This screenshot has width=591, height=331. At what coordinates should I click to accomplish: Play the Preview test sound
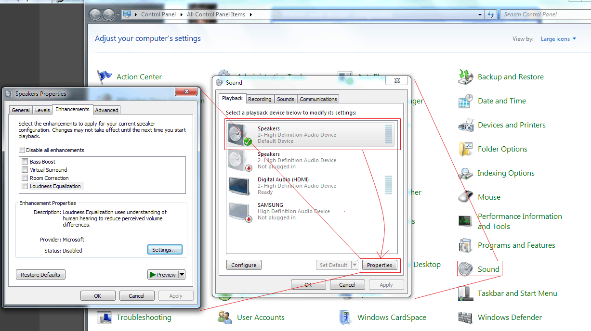point(163,275)
